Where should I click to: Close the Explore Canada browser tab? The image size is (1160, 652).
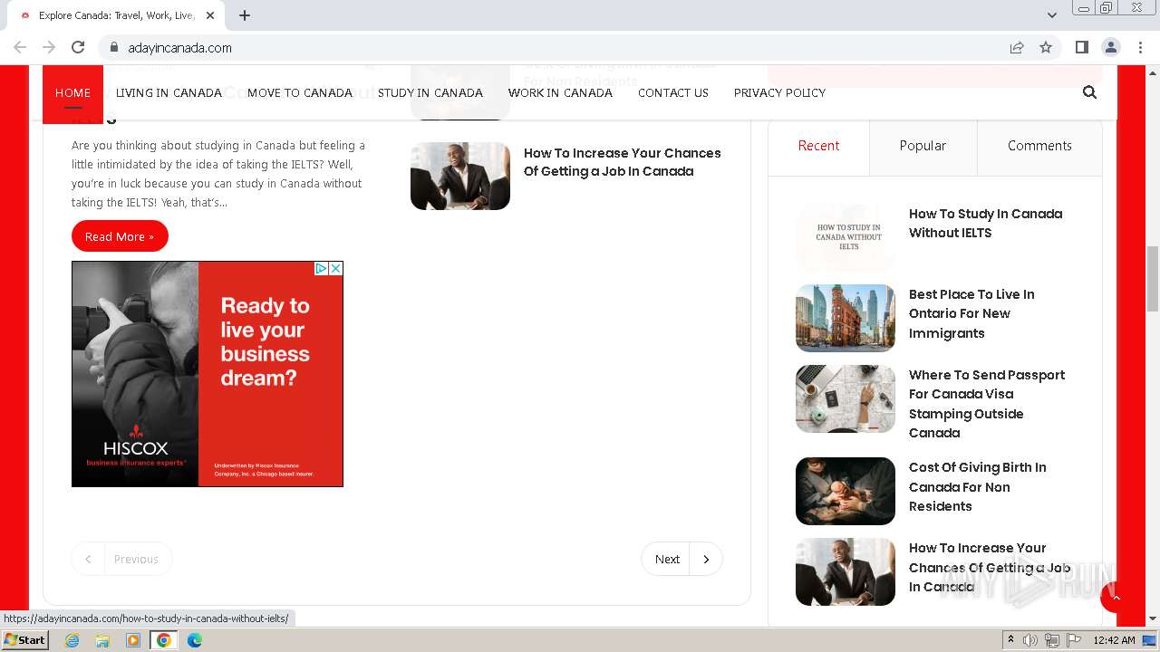pyautogui.click(x=211, y=15)
